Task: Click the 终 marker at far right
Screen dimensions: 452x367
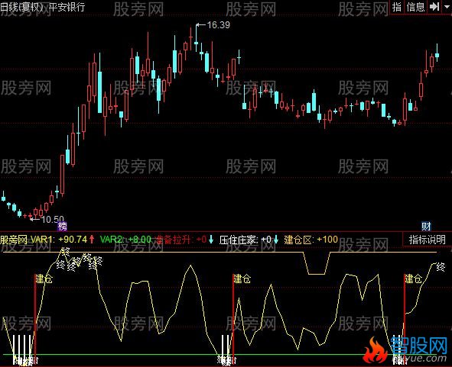Action: 441,267
